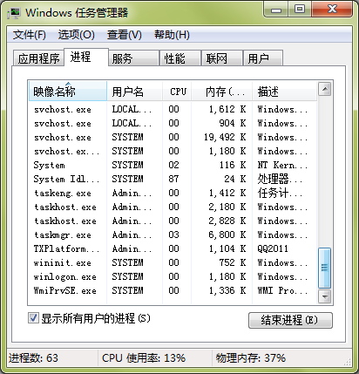Maximize the Task Manager window

tap(300, 10)
